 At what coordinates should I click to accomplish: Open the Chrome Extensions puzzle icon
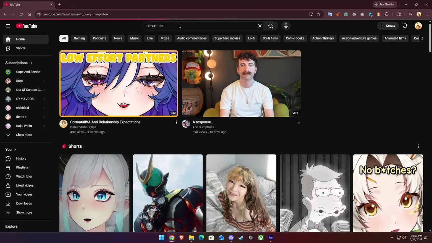[387, 14]
